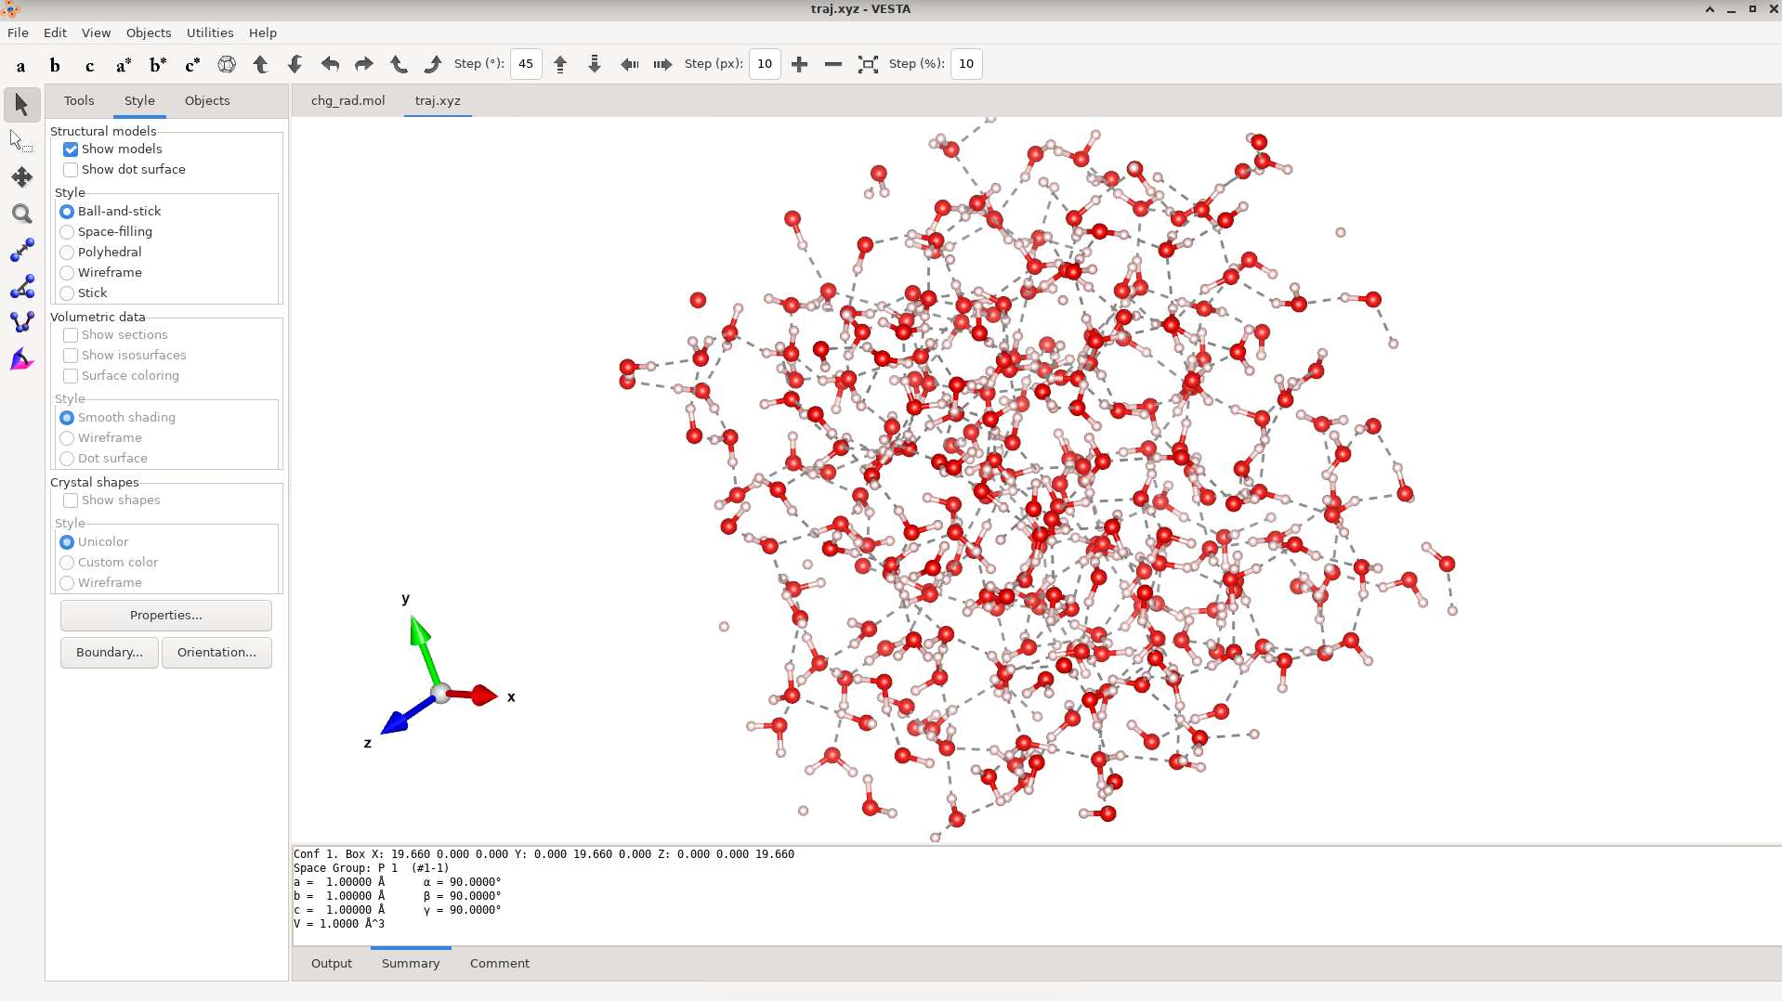1782x1001 pixels.
Task: View along the a axis
Action: tap(20, 65)
